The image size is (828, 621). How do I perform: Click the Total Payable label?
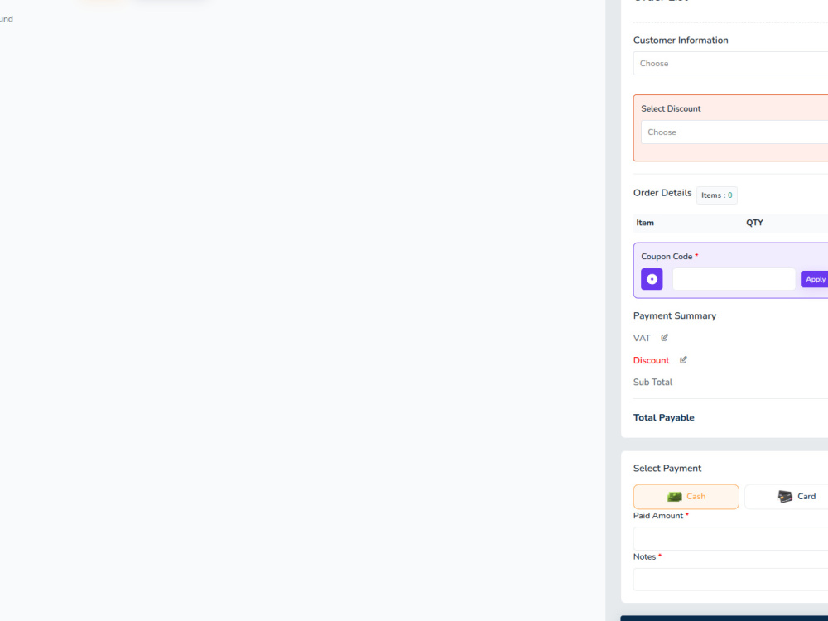(663, 417)
